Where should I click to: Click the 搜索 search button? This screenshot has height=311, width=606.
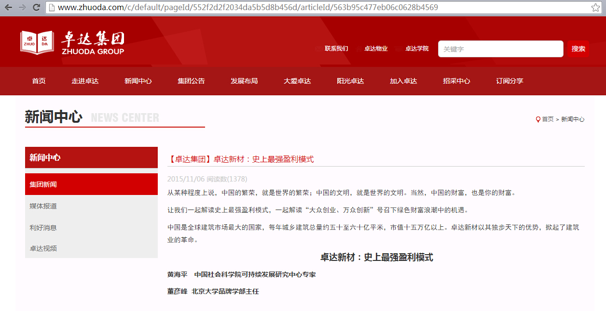click(x=578, y=49)
